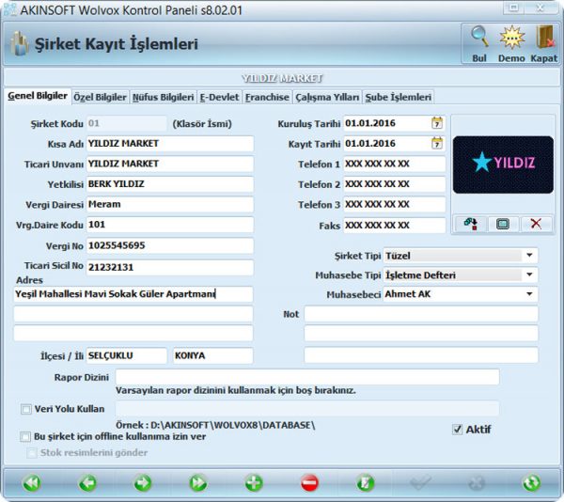Image resolution: width=564 pixels, height=502 pixels.
Task: Click the logo preview frame icon
Action: [503, 224]
